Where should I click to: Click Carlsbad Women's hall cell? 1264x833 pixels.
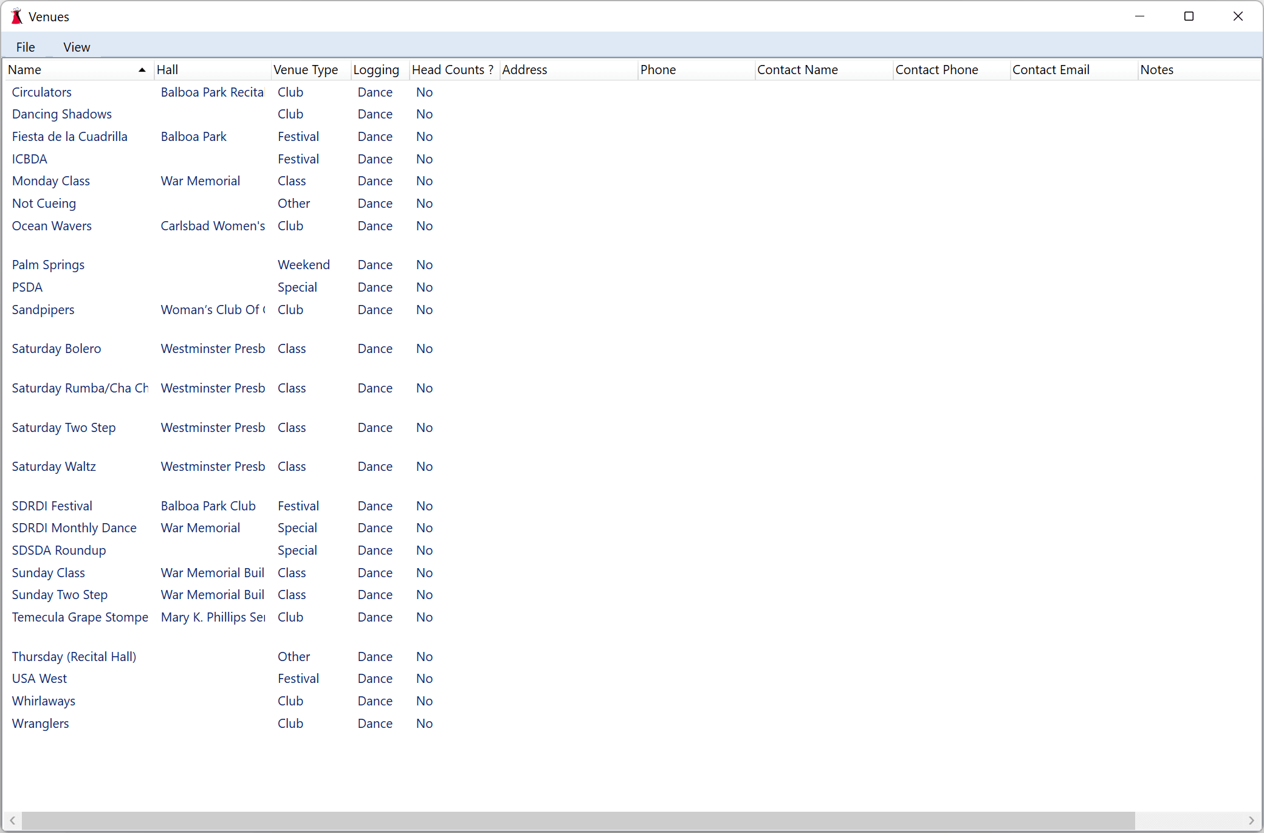click(213, 226)
